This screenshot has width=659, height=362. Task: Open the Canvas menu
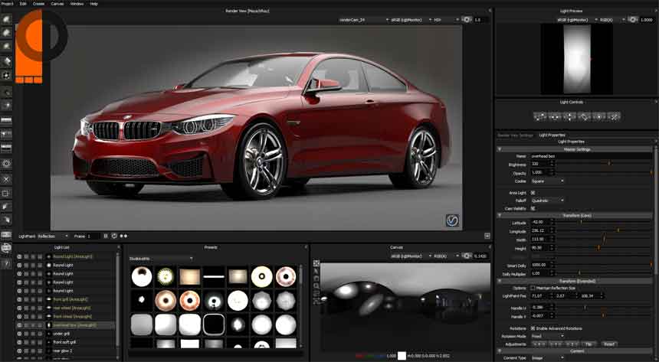click(57, 4)
